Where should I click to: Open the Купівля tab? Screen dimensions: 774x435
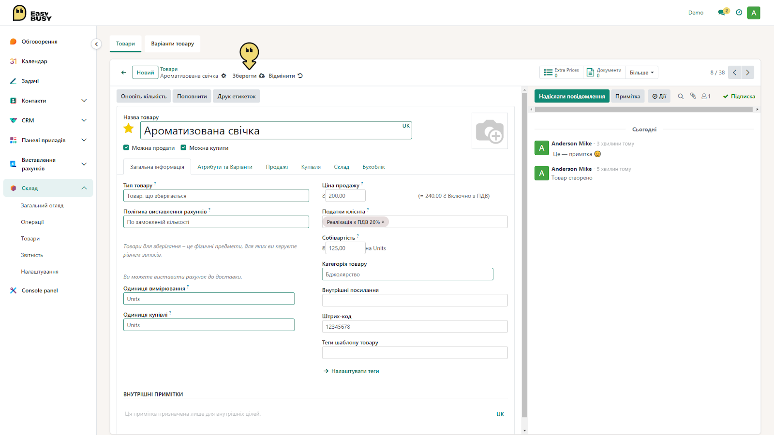(311, 167)
